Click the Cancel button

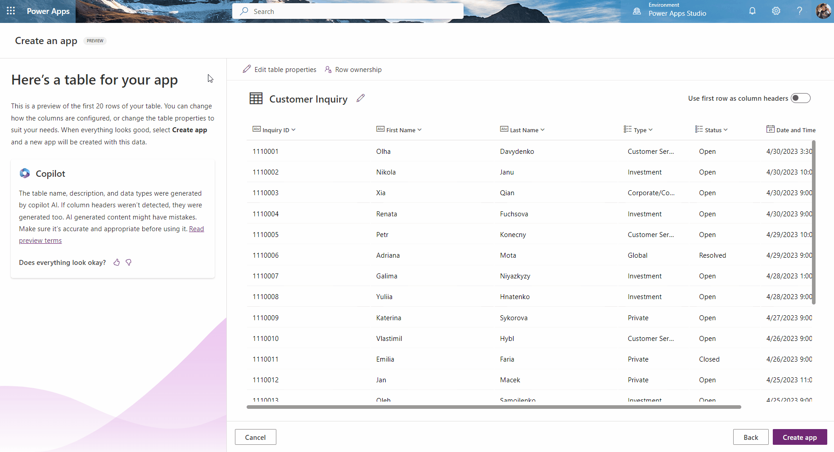pyautogui.click(x=255, y=437)
